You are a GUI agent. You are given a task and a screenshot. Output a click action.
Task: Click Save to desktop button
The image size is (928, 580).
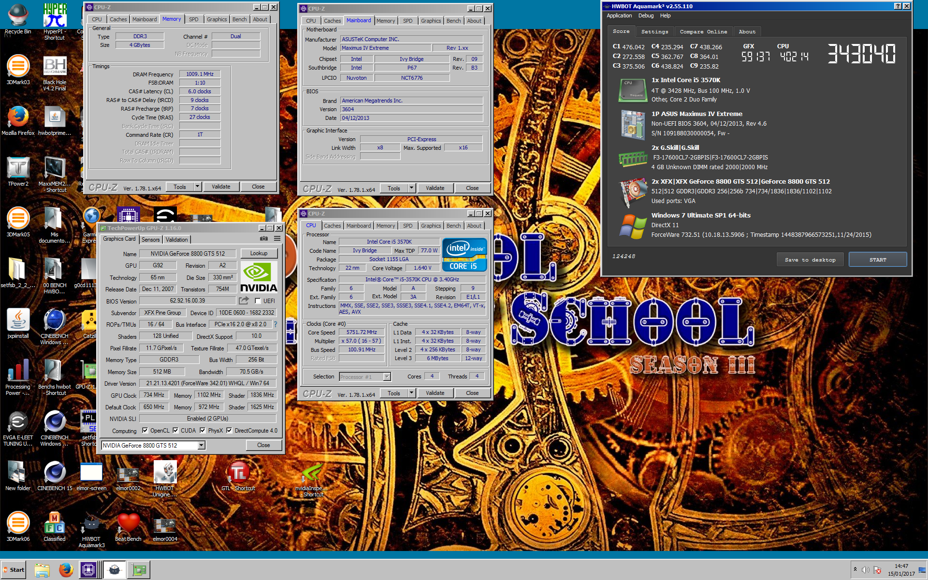click(810, 260)
